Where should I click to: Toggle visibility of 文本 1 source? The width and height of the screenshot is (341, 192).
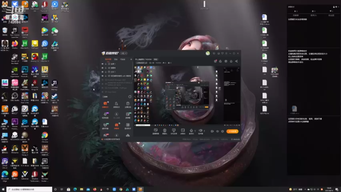pos(103,72)
